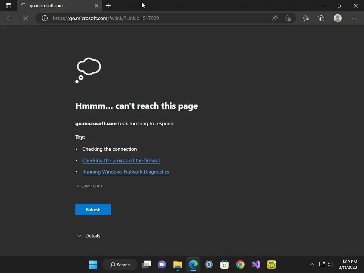The height and width of the screenshot is (273, 364).
Task: View site information icon in the address bar
Action: tap(44, 18)
